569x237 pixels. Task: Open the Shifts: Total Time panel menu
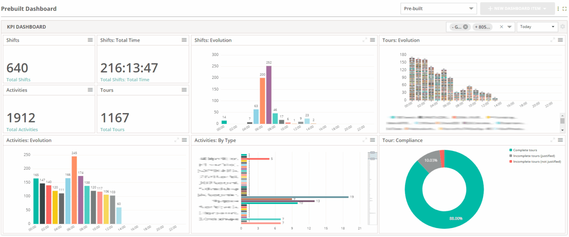(184, 40)
